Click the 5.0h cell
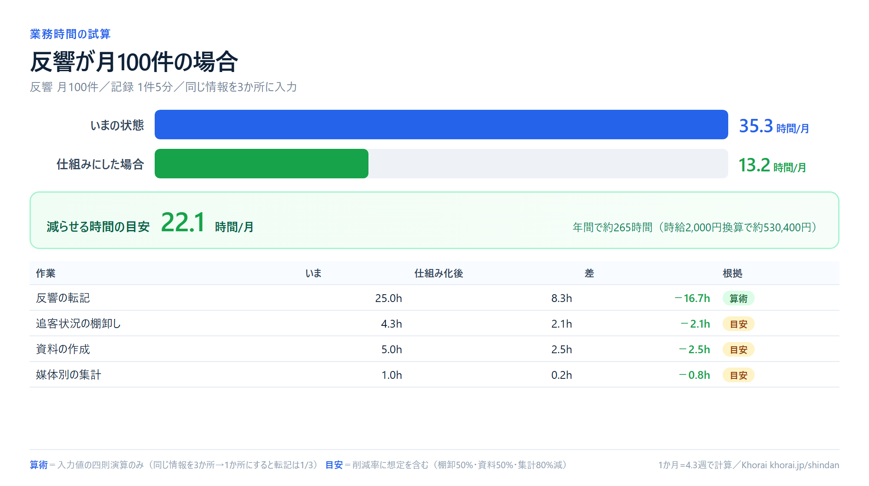869x486 pixels. (391, 349)
